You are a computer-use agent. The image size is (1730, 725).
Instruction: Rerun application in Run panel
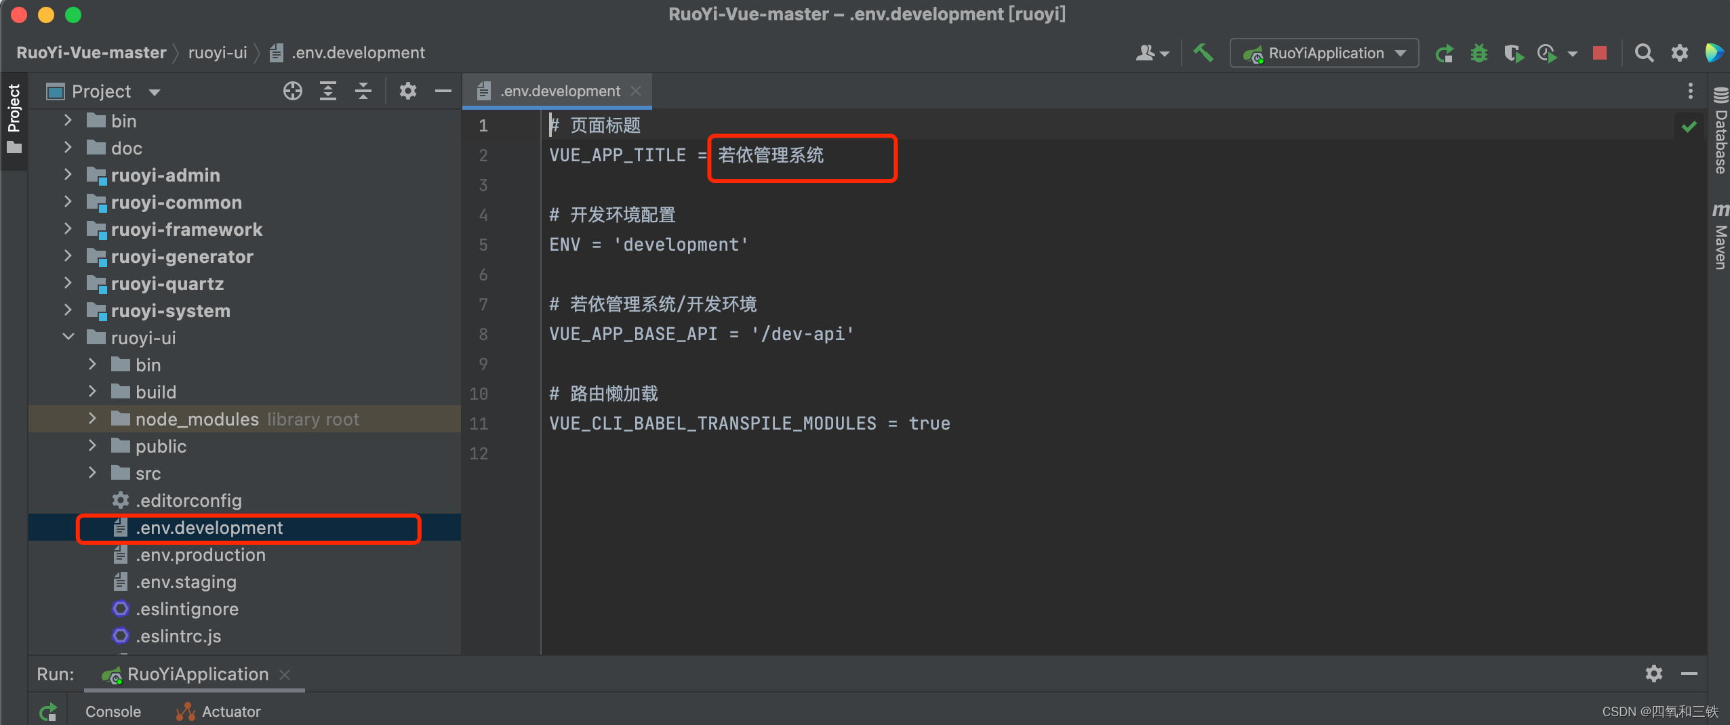coord(48,712)
